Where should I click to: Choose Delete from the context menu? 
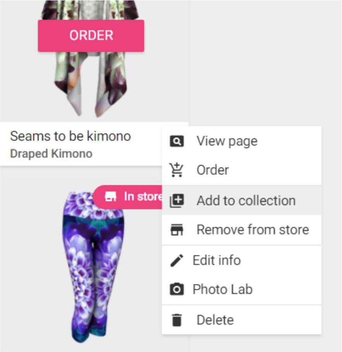(242, 320)
